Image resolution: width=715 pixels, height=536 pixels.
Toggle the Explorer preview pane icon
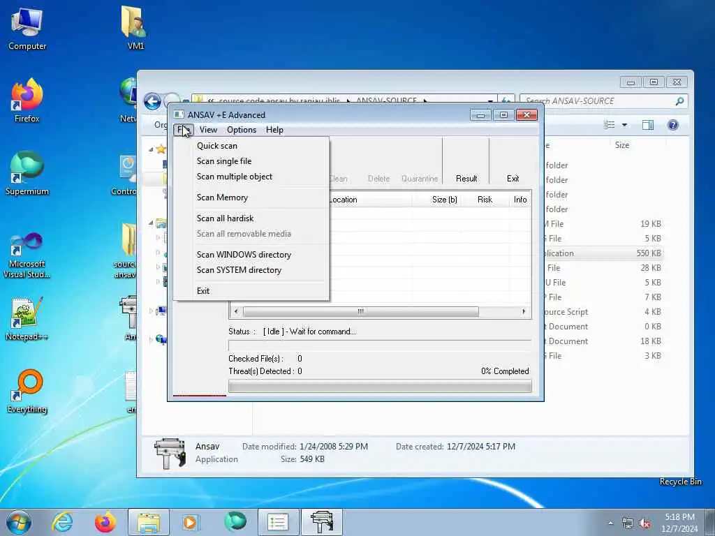click(647, 125)
